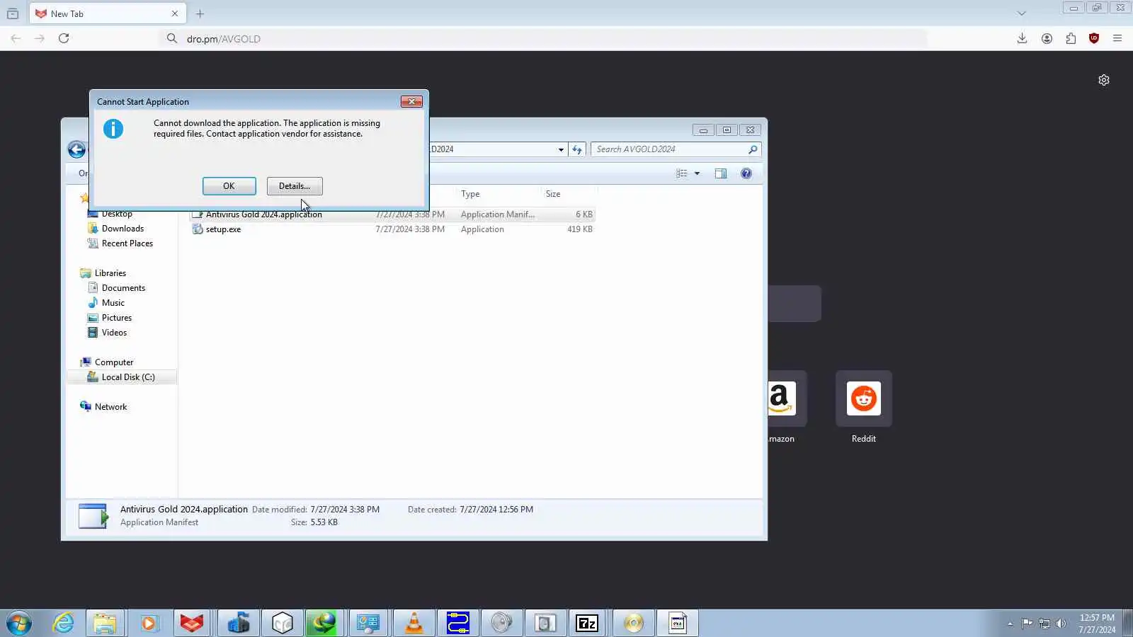Select Antivirus Gold 2024.application file

[x=393, y=214]
